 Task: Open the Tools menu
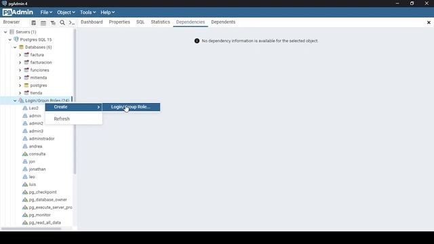(x=87, y=12)
